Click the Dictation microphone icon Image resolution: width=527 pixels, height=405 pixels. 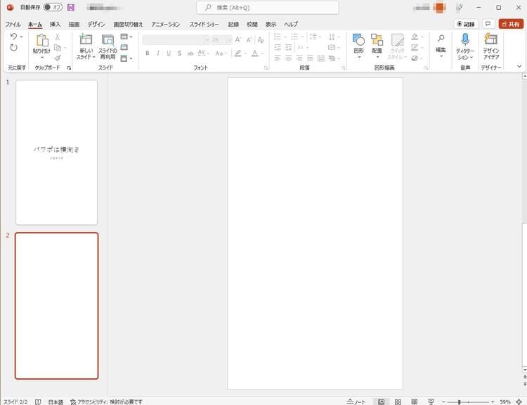[x=465, y=39]
